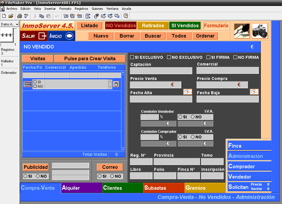Click the Nuevo button
Image resolution: width=282 pixels, height=204 pixels.
(x=101, y=36)
